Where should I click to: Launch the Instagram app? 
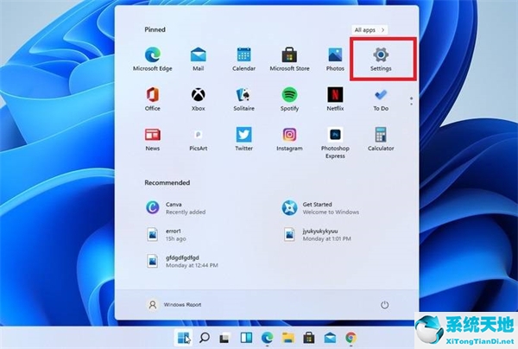click(x=289, y=139)
